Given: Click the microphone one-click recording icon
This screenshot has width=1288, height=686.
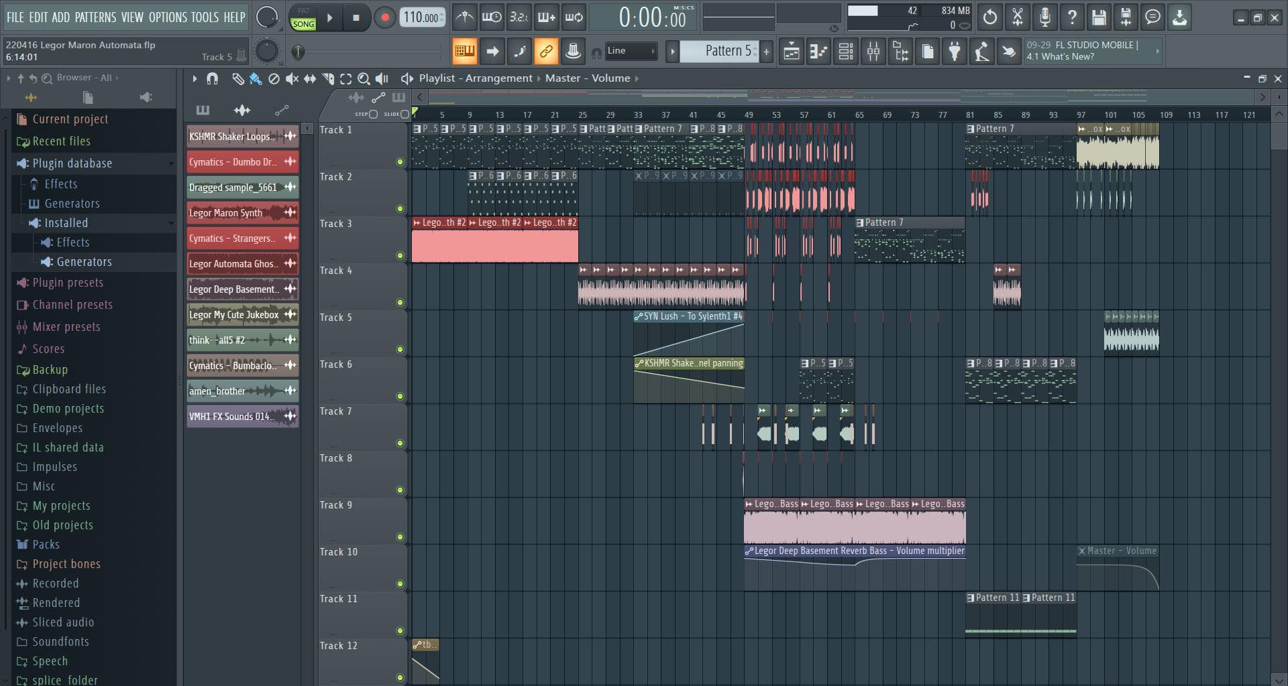Looking at the screenshot, I should point(1044,17).
